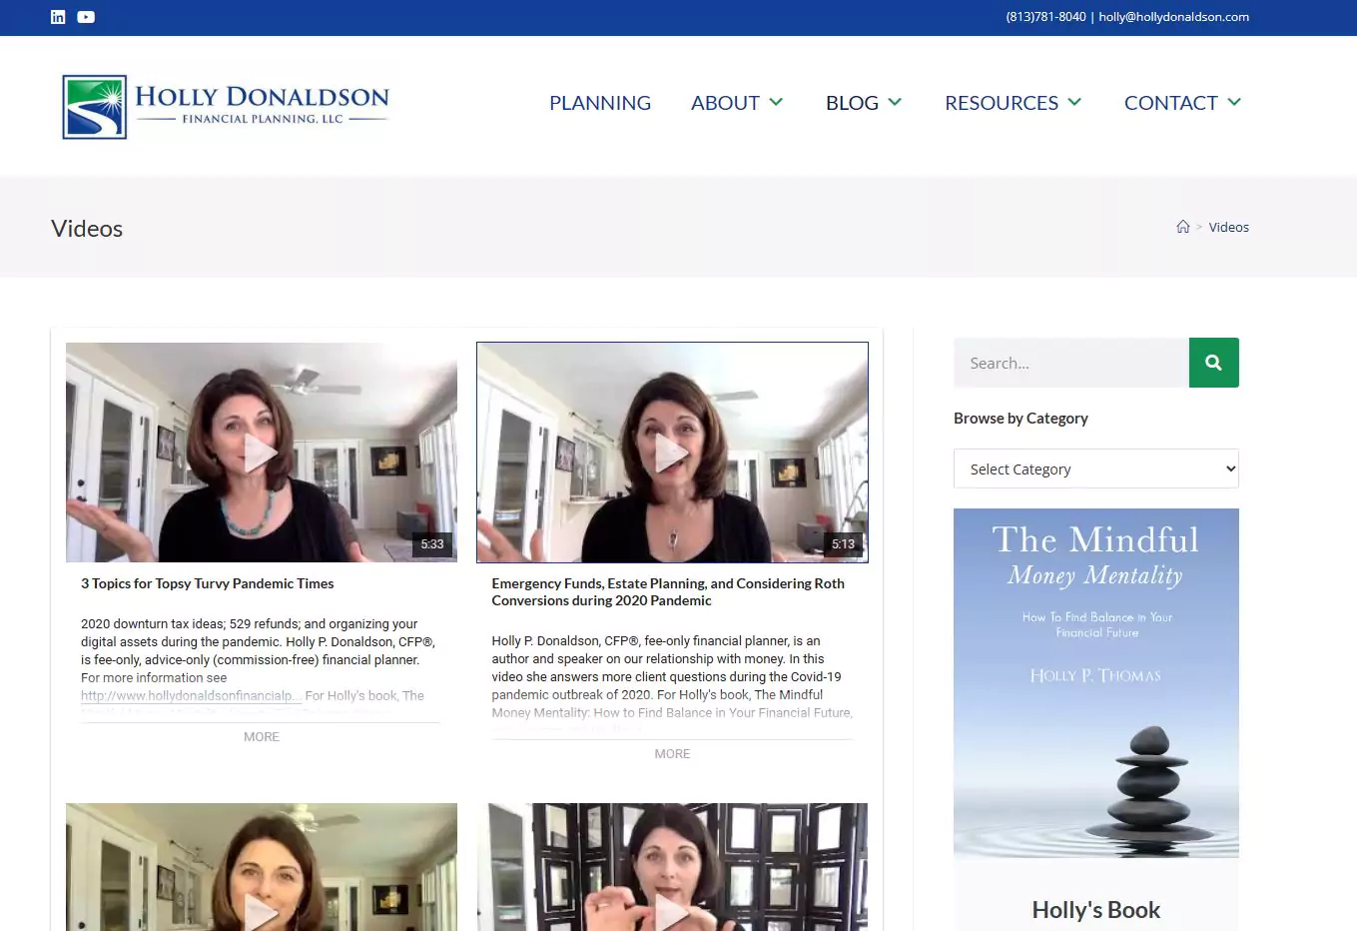Click the home breadcrumb icon

pyautogui.click(x=1182, y=227)
